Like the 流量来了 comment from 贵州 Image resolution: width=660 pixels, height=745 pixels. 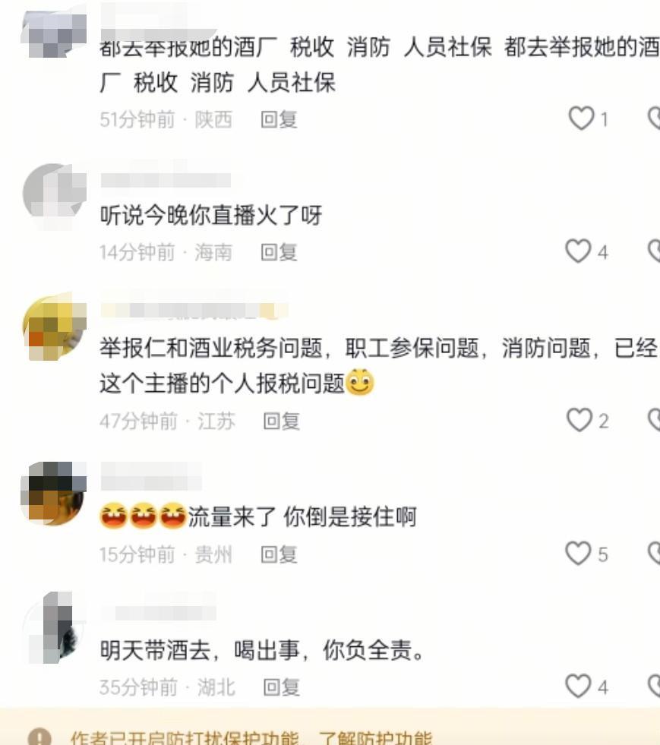coord(578,553)
